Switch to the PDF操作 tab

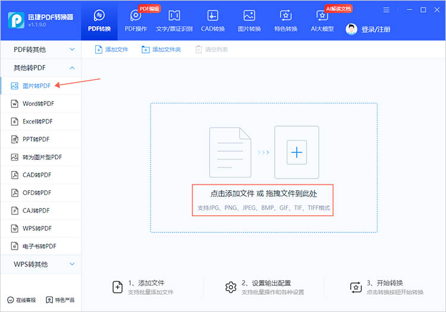click(136, 21)
